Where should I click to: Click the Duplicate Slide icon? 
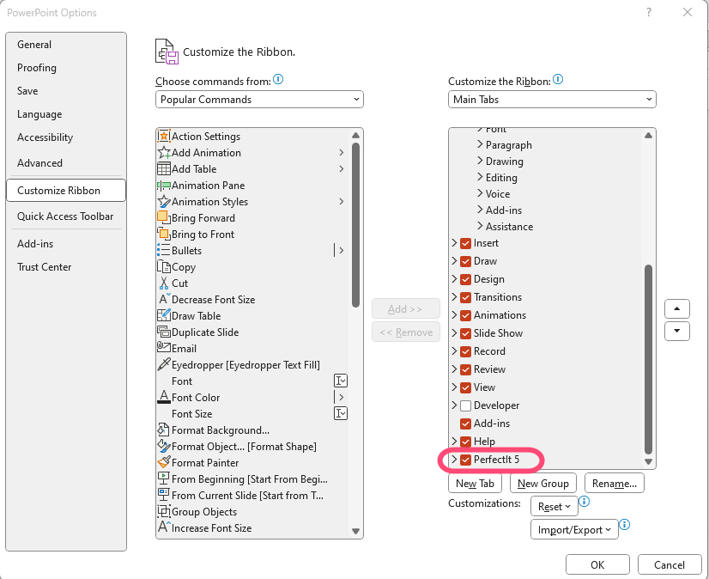[x=164, y=332]
